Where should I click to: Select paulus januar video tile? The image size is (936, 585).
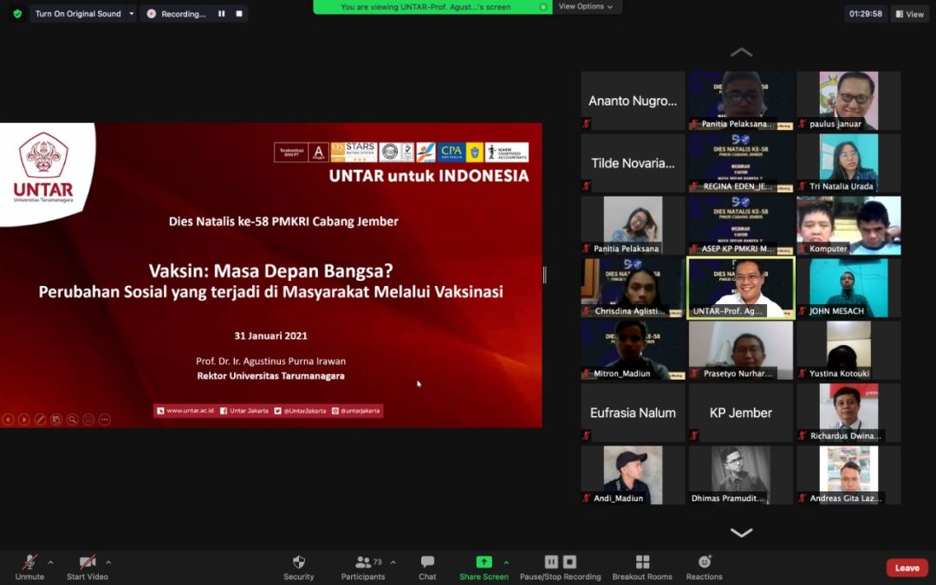click(848, 101)
